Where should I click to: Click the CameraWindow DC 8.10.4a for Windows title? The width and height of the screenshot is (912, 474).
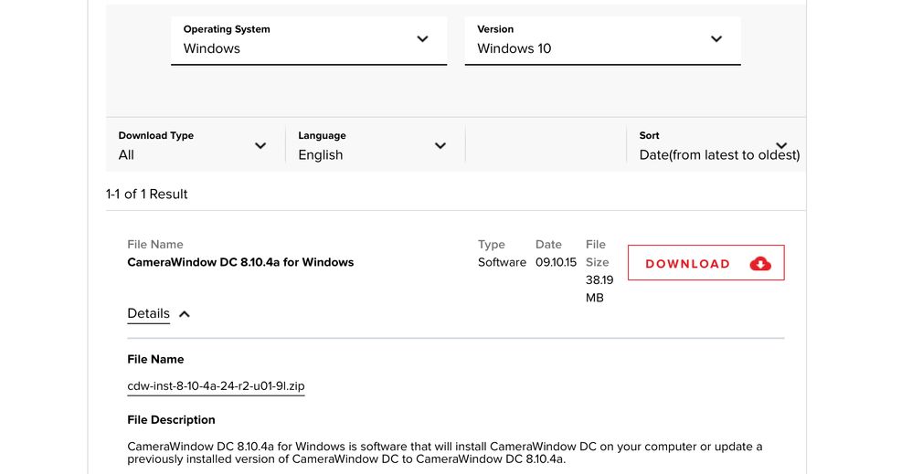240,262
